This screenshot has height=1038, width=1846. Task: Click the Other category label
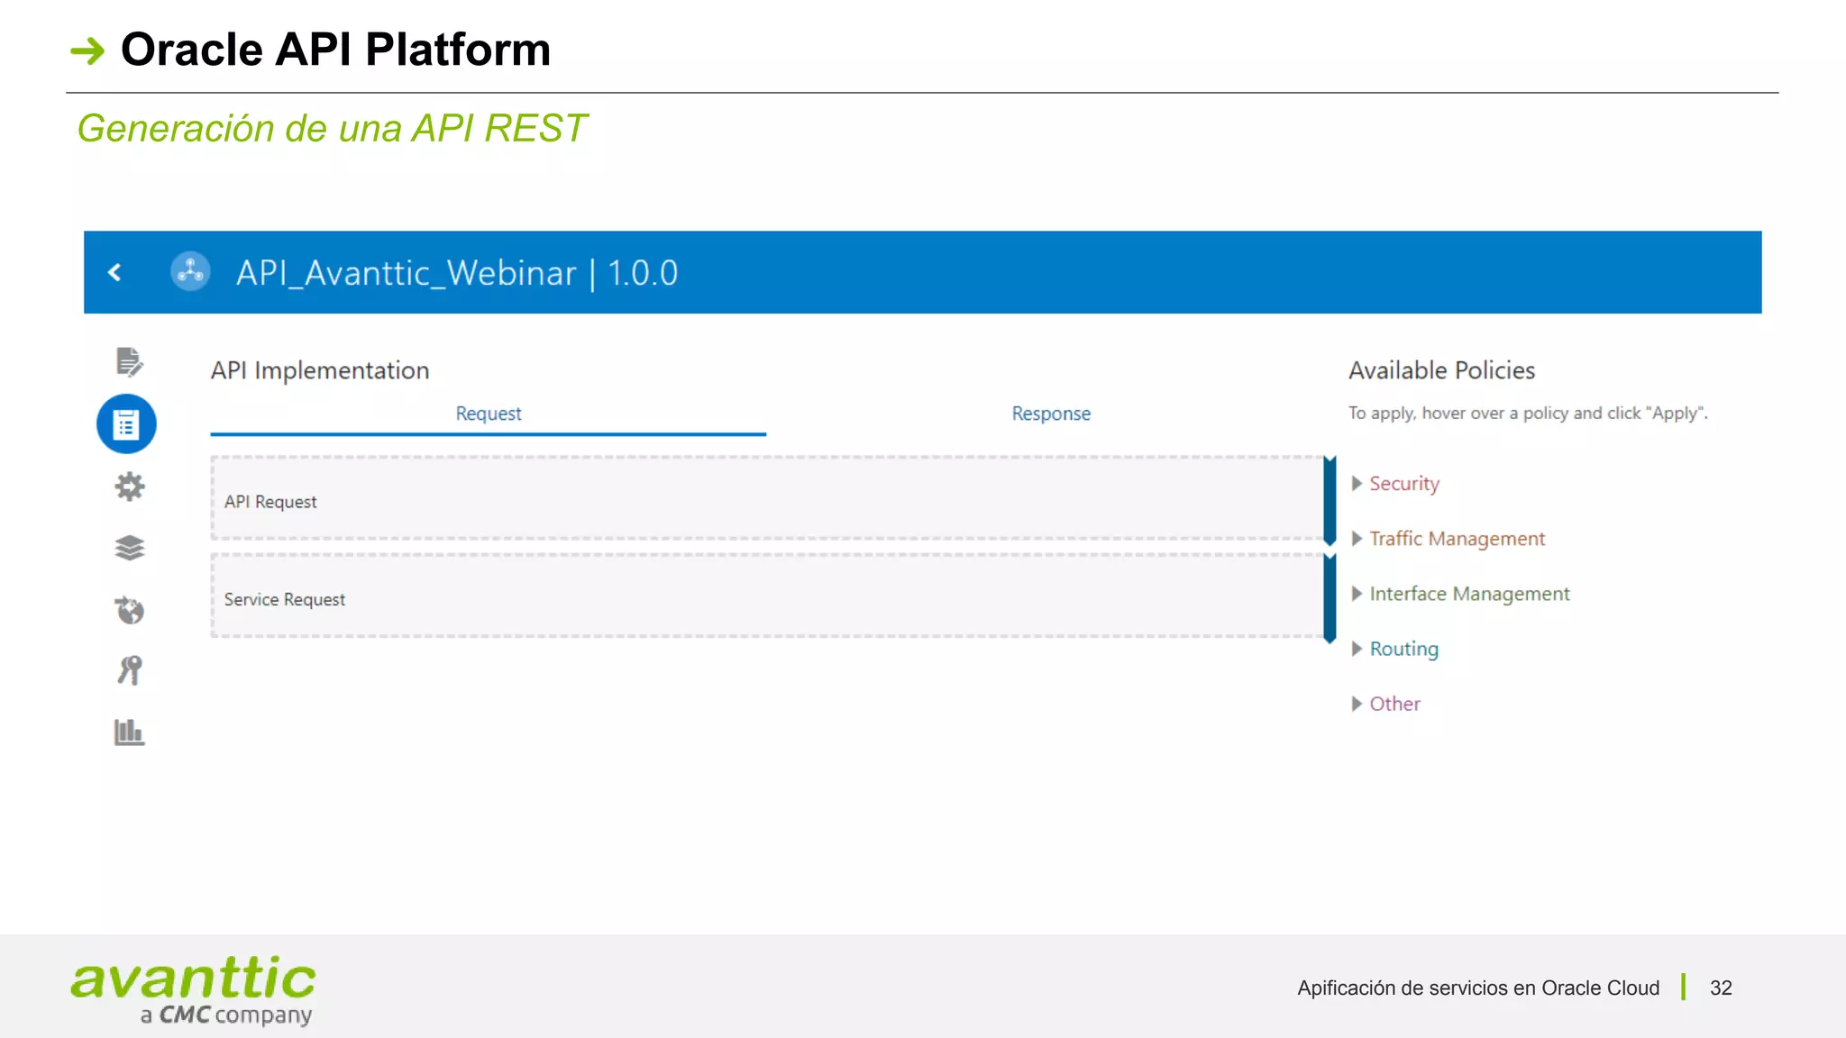coord(1394,704)
